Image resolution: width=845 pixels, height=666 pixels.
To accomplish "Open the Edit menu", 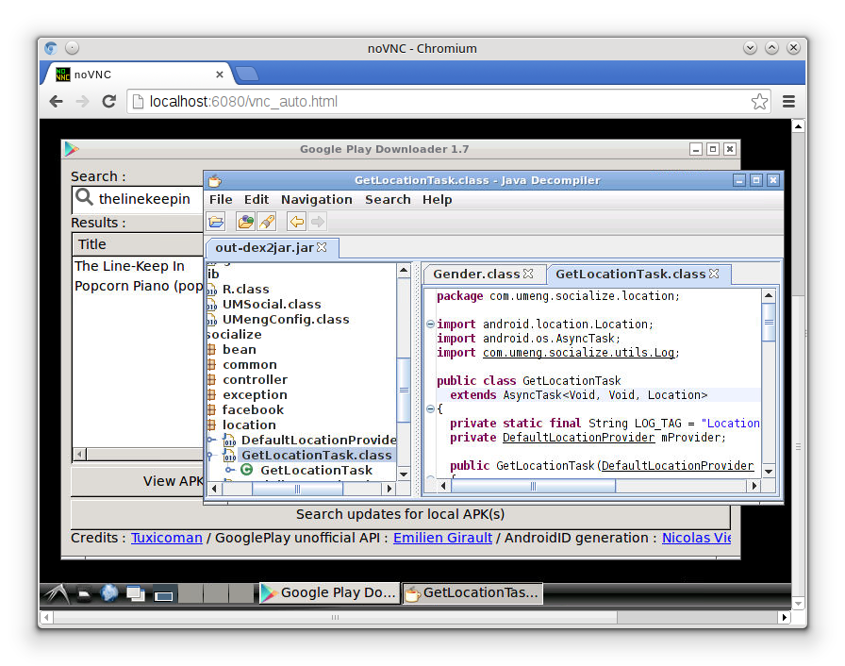I will coord(257,199).
